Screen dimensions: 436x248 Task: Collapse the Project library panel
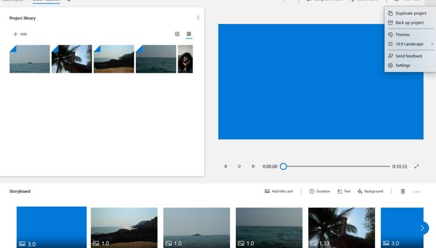pos(198,18)
